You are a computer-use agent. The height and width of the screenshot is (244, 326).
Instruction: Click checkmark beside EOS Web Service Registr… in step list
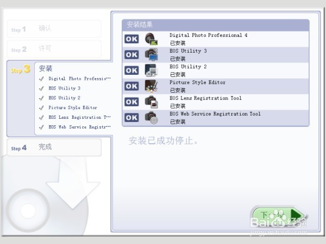[42, 127]
